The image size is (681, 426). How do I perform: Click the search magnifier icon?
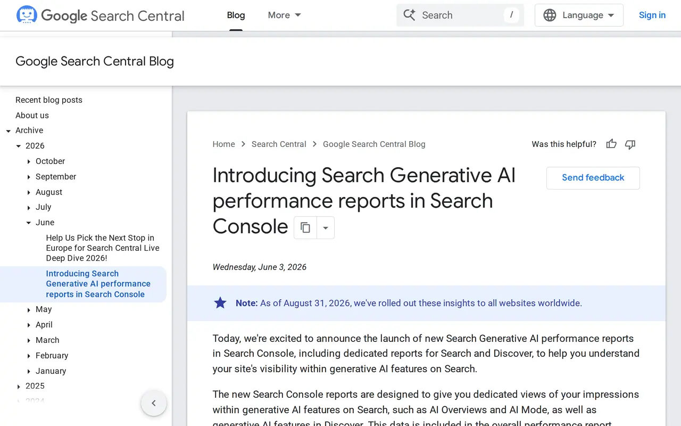coord(409,15)
